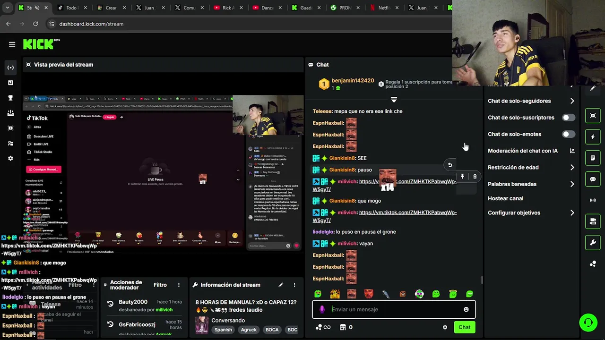Open the trophy Achievements icon in the left sidebar
The image size is (605, 340).
pos(10,98)
